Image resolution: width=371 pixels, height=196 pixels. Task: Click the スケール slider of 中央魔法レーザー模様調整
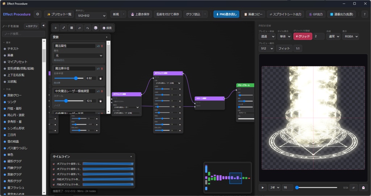click(69, 101)
